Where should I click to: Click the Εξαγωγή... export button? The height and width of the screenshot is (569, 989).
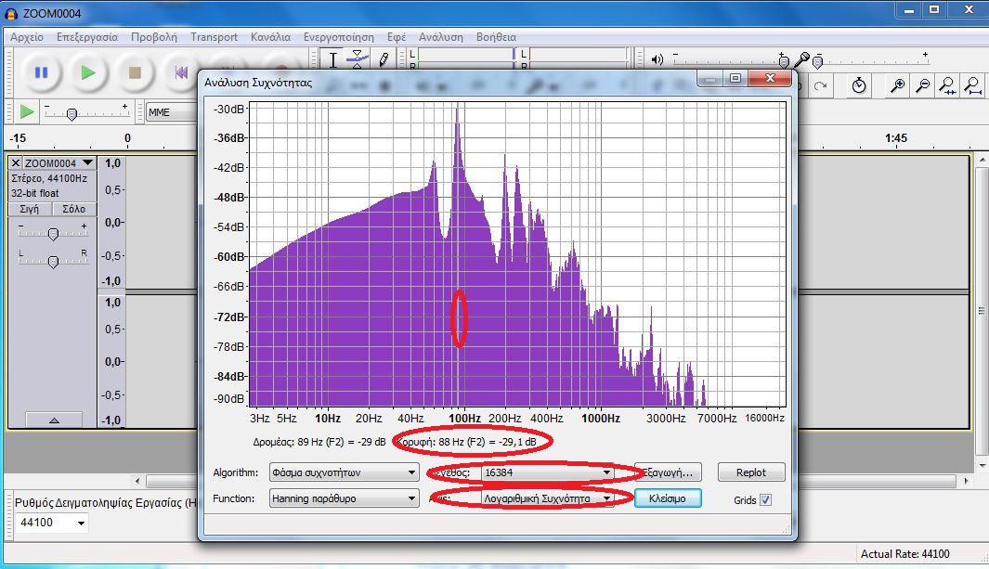tap(669, 472)
